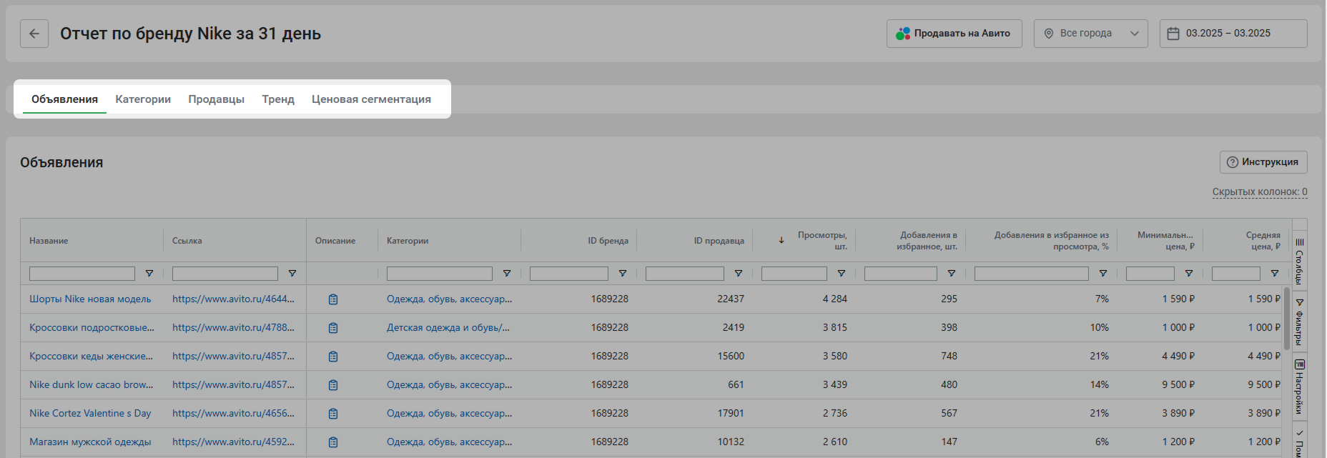Image resolution: width=1327 pixels, height=458 pixels.
Task: Click filter icon for Средняя цена column
Action: [x=1275, y=274]
